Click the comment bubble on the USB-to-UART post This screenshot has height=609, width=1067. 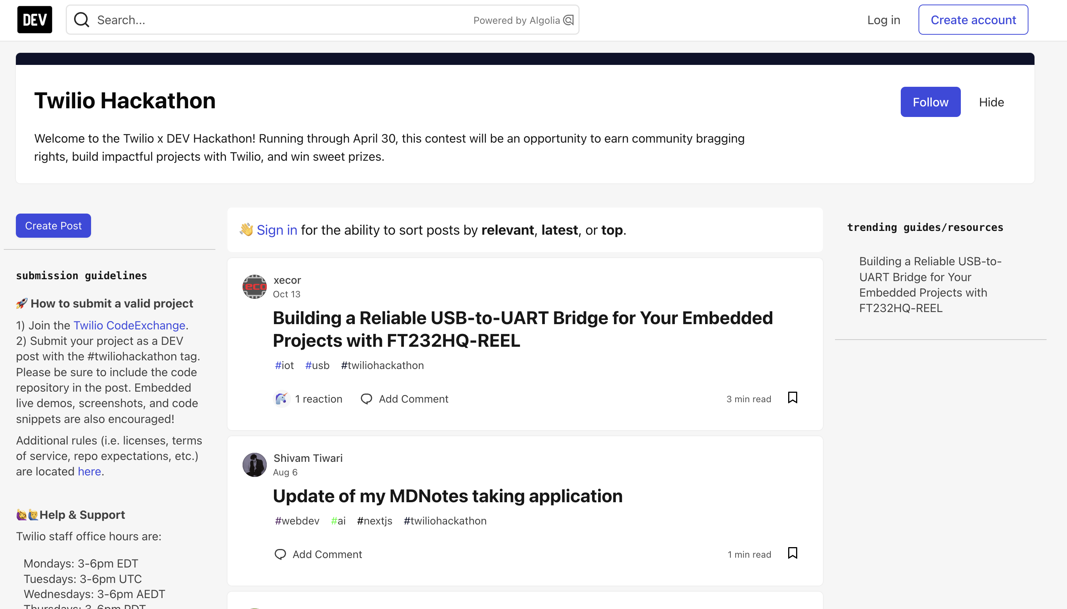(367, 398)
